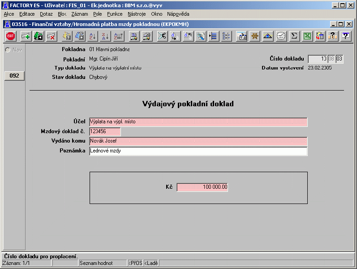Viewport: 357px width, 269px height.
Task: Click the magnifying glass search icon
Action: (201, 36)
